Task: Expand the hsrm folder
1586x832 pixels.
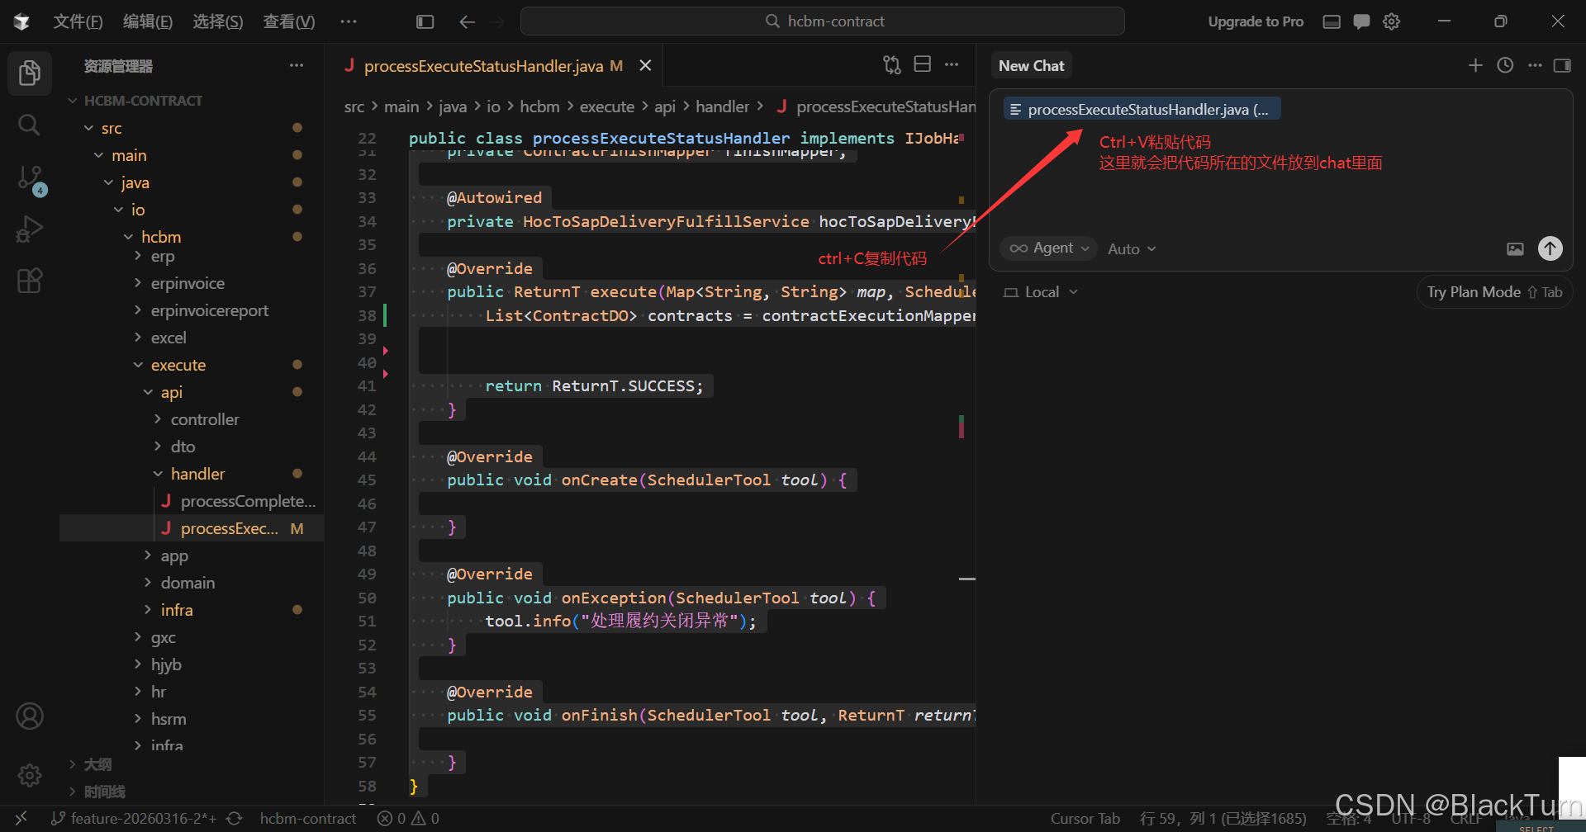Action: coord(168,719)
